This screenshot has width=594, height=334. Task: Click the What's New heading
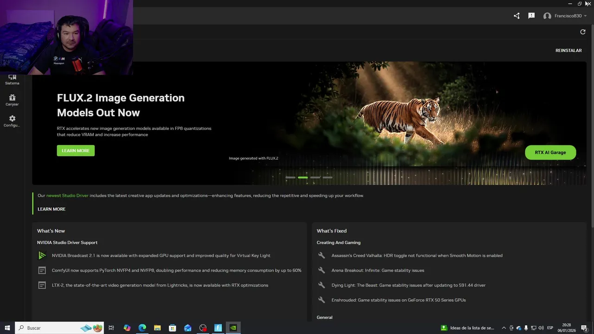pos(51,231)
